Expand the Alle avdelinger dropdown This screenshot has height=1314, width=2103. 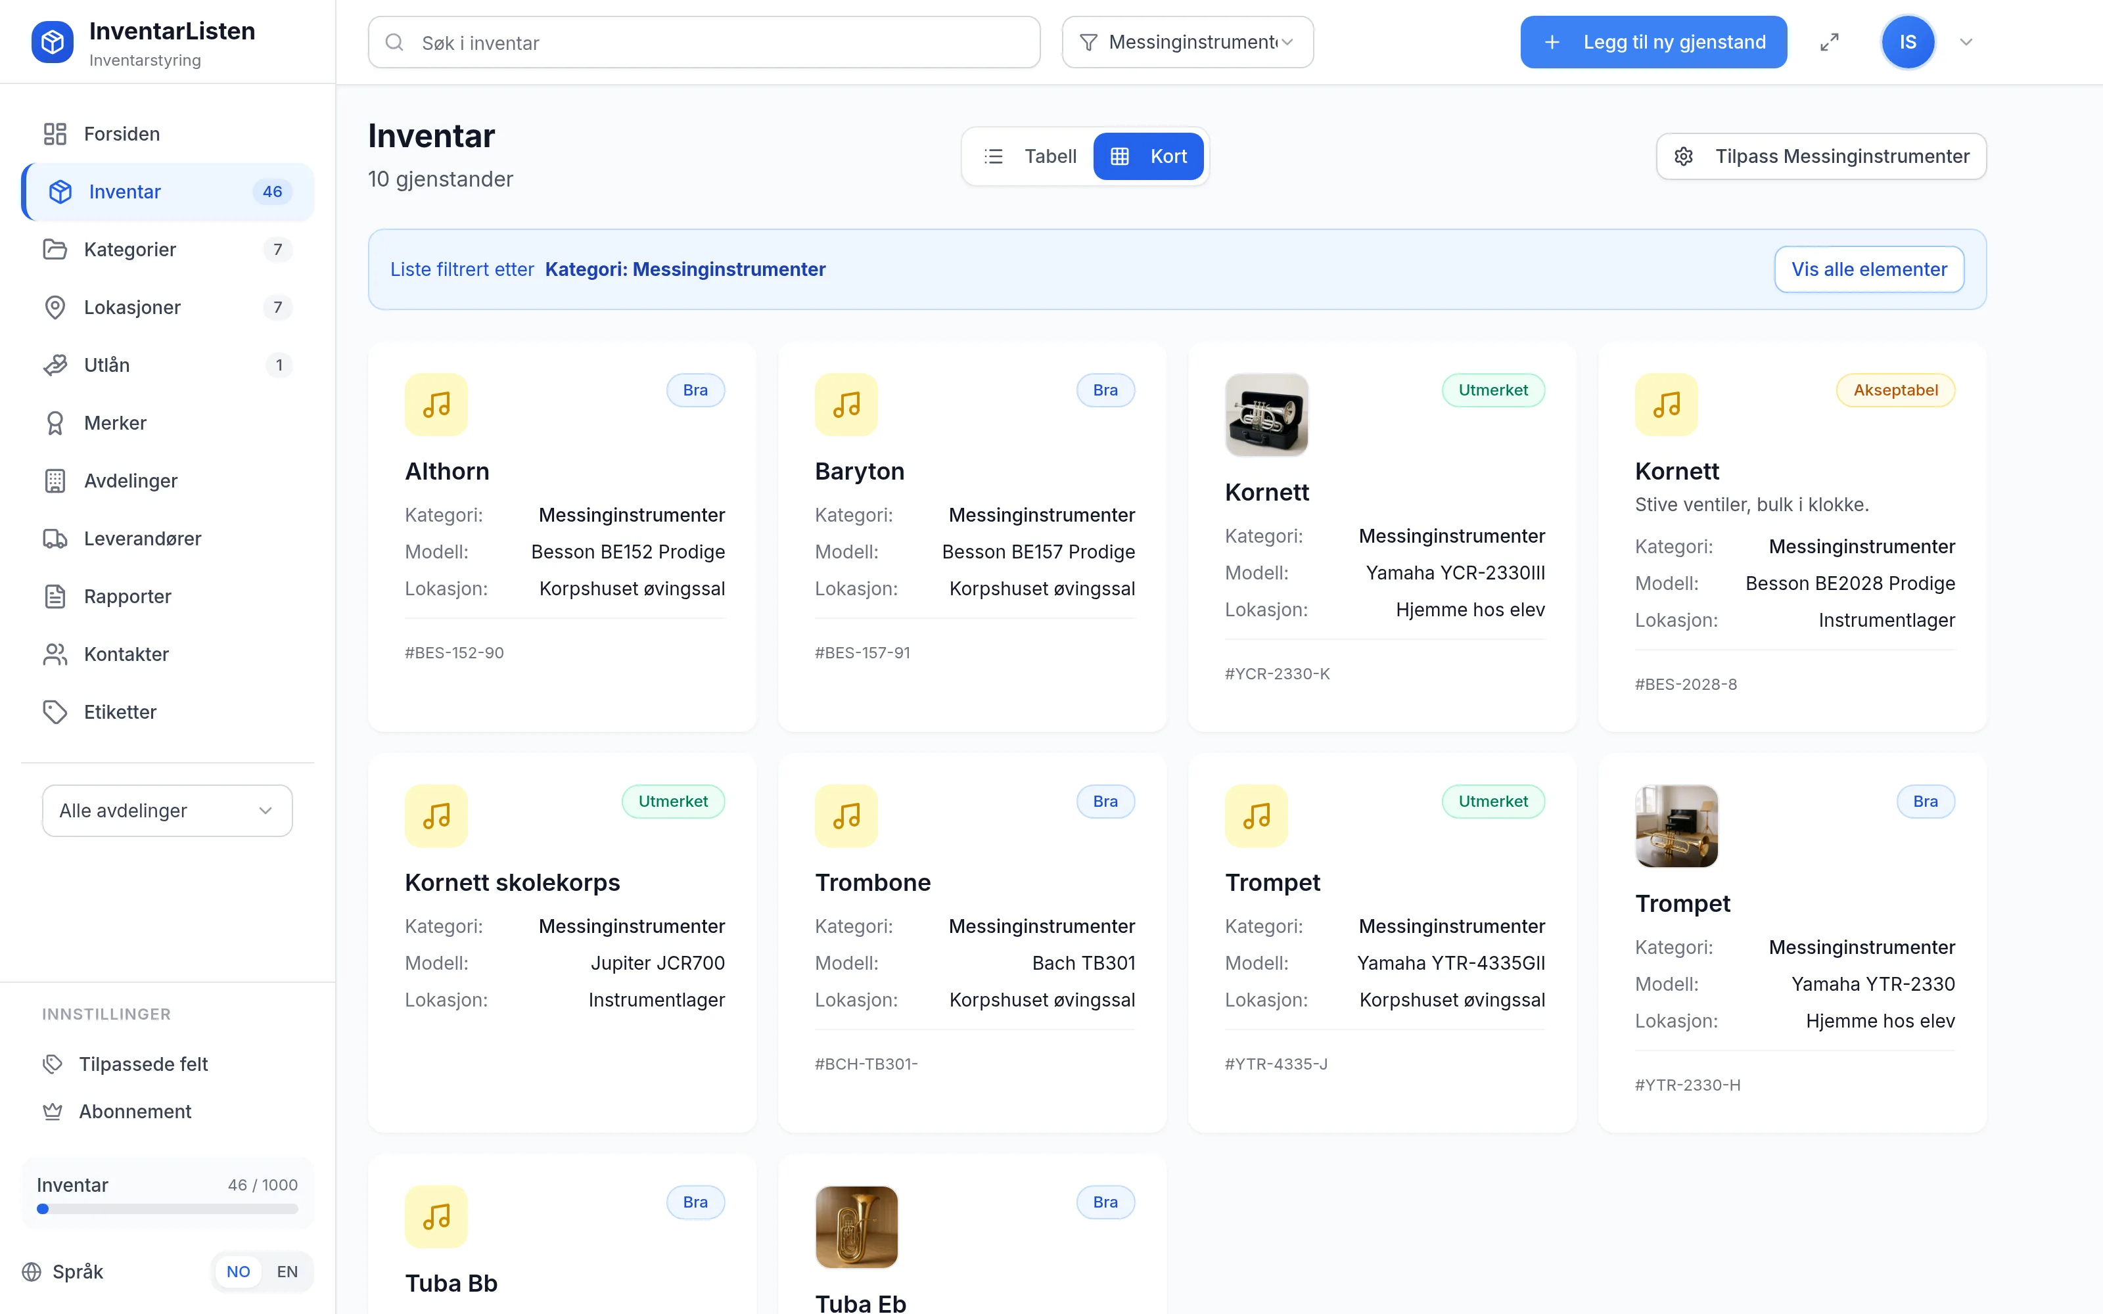[167, 811]
